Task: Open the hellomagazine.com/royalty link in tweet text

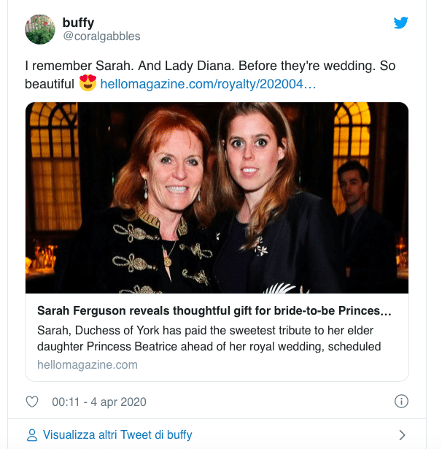Action: 208,83
